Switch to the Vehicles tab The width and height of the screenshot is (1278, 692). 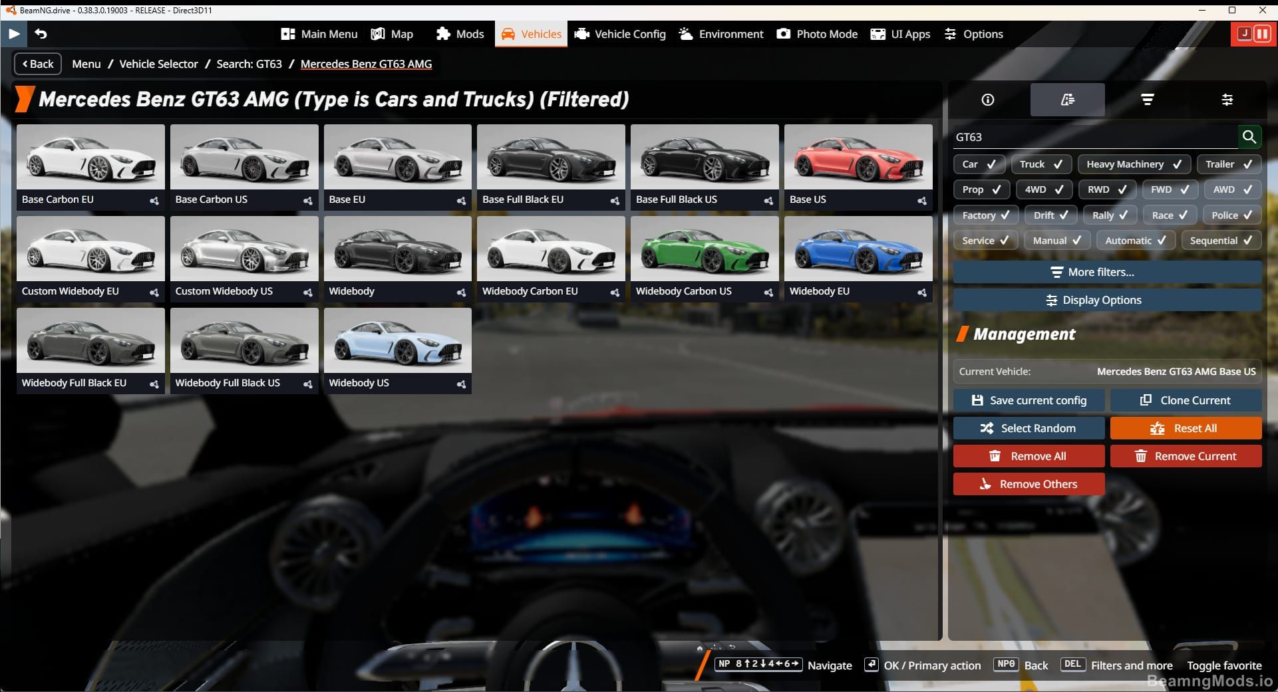pyautogui.click(x=530, y=34)
